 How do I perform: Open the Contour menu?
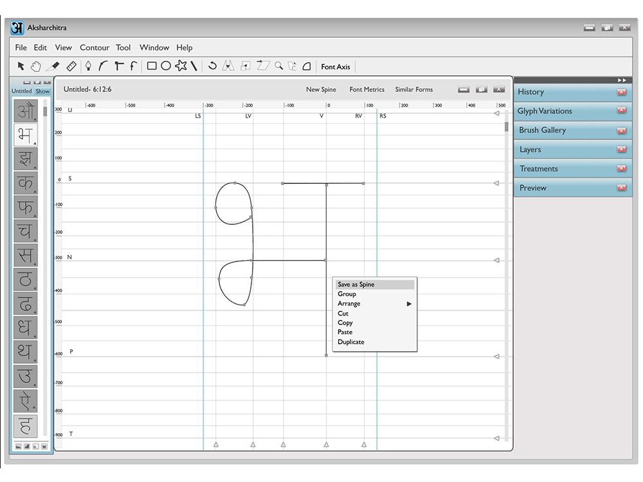point(95,48)
